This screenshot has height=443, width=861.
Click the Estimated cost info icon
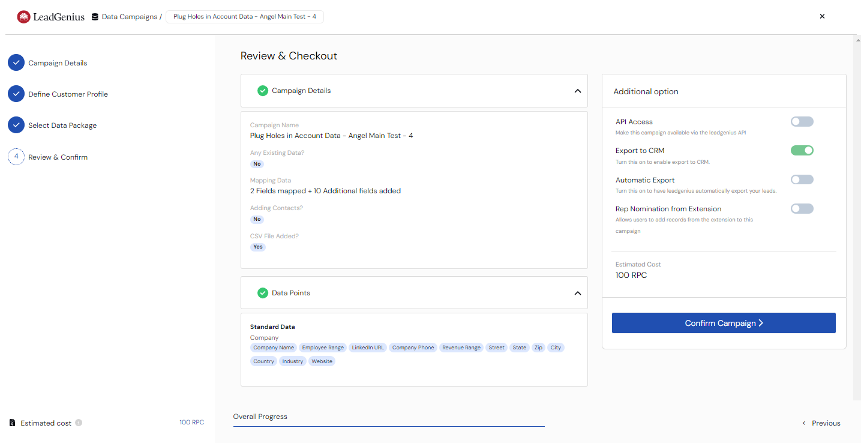79,423
